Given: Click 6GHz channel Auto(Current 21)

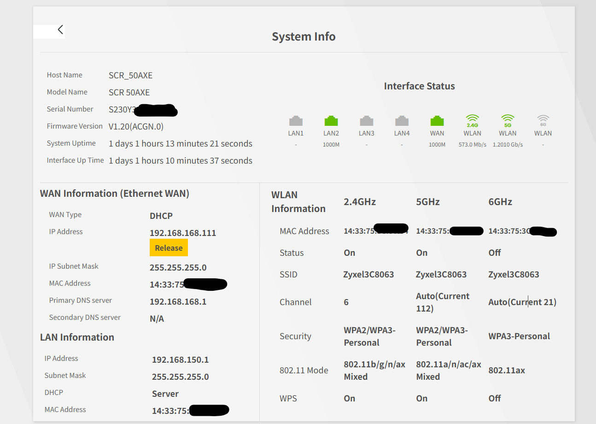Looking at the screenshot, I should (522, 302).
